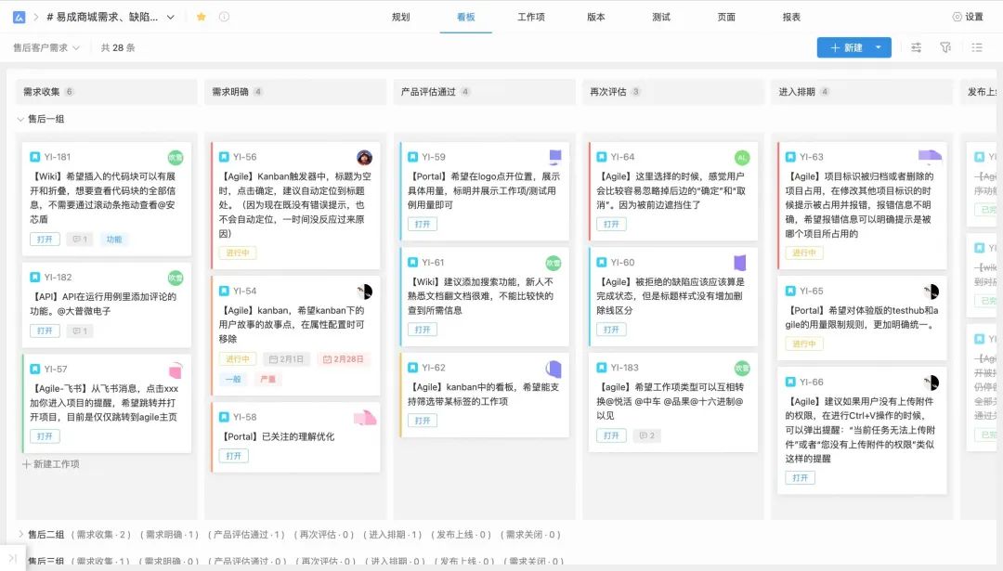Open the comment count on card YI-183
The image size is (1003, 571).
click(647, 435)
